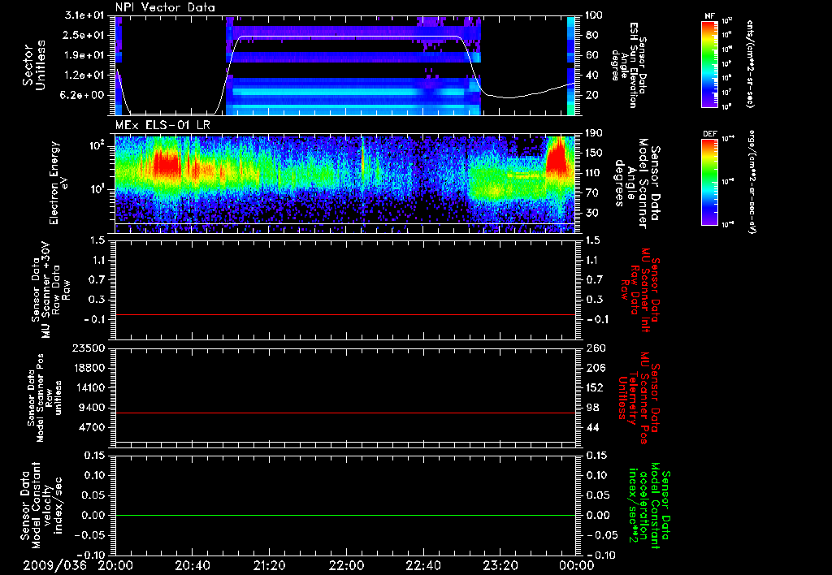
Task: Click the "20:00" time axis label
Action: (115, 565)
